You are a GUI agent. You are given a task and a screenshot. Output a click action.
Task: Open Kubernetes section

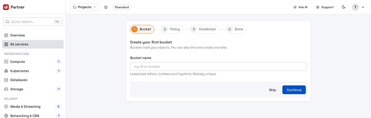tap(33, 71)
